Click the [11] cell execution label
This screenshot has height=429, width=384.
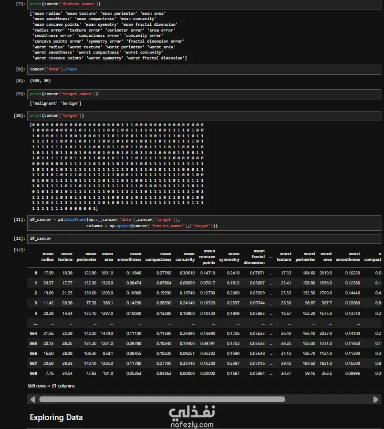19,219
